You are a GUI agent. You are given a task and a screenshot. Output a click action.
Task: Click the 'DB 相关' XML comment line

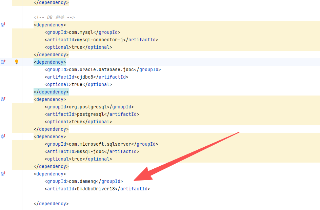click(x=54, y=18)
